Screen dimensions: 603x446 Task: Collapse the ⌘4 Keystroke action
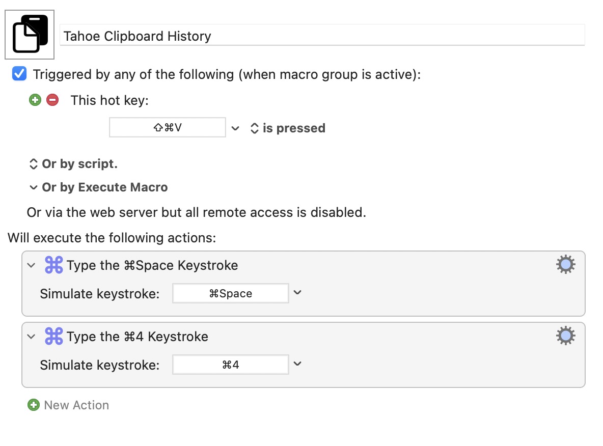point(32,337)
